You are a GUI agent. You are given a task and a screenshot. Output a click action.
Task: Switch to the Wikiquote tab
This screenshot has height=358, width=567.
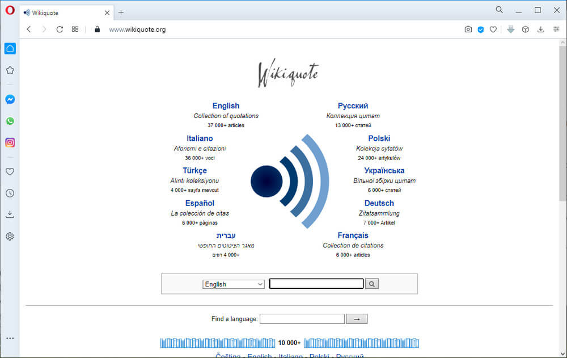tap(67, 12)
